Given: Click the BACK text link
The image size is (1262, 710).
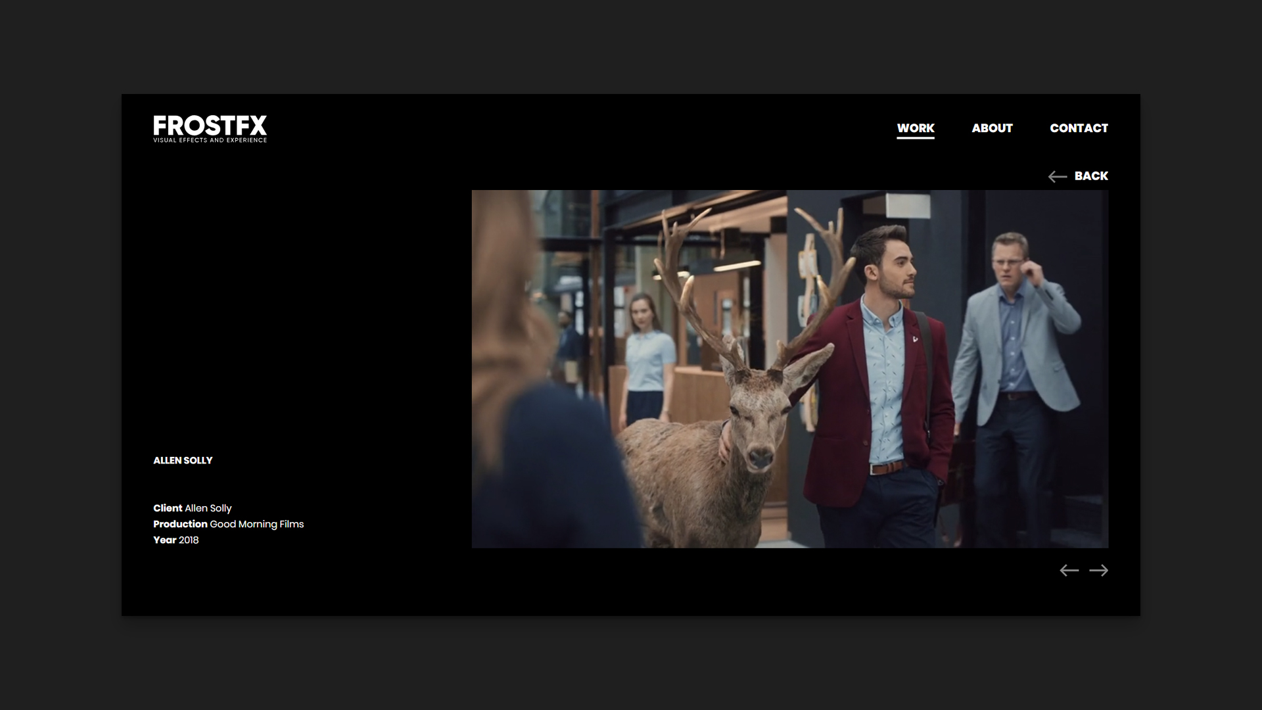Looking at the screenshot, I should [x=1091, y=176].
